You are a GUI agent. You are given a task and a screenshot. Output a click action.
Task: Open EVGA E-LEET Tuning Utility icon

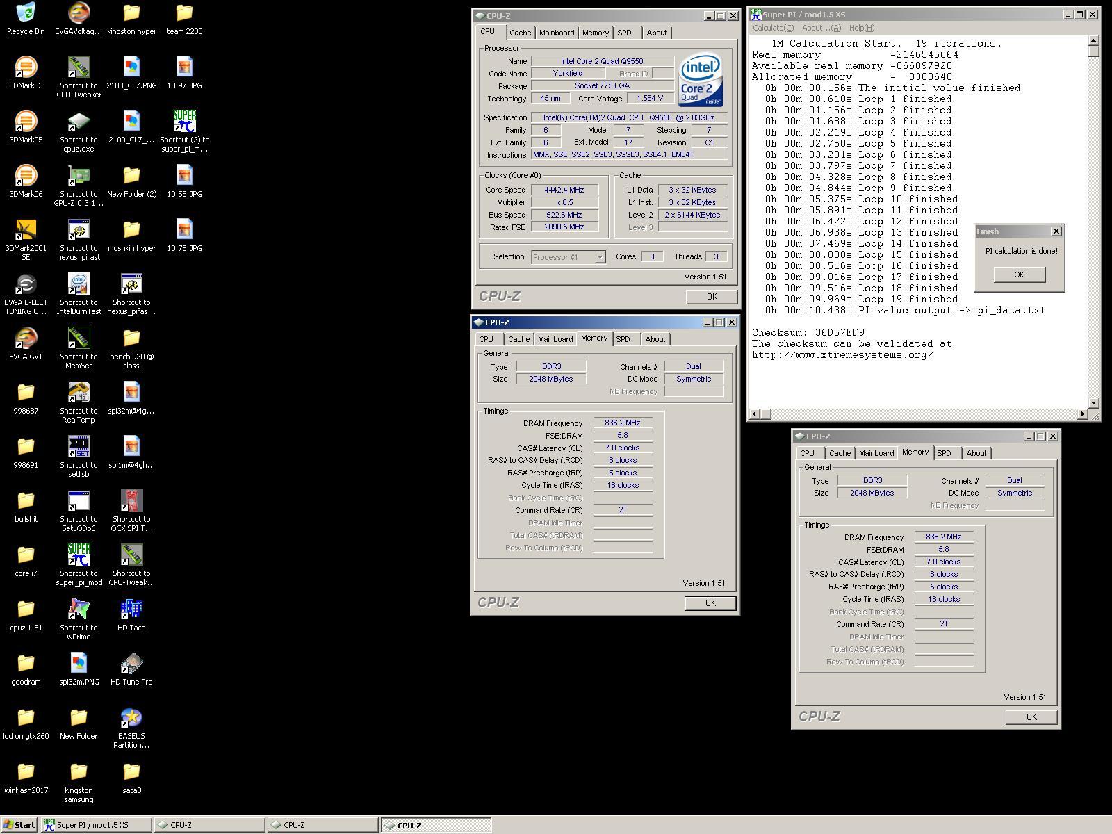[26, 294]
